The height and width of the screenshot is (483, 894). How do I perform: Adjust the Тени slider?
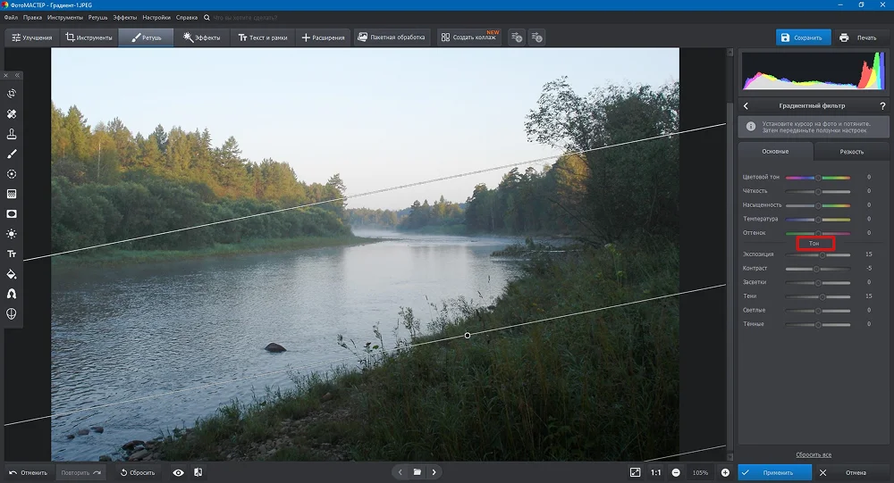coord(818,296)
